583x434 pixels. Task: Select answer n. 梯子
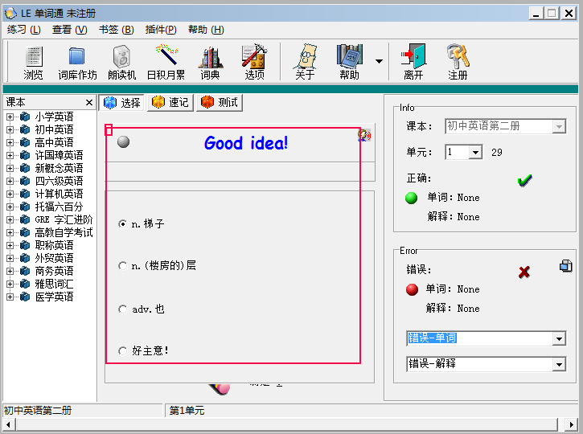coord(142,223)
